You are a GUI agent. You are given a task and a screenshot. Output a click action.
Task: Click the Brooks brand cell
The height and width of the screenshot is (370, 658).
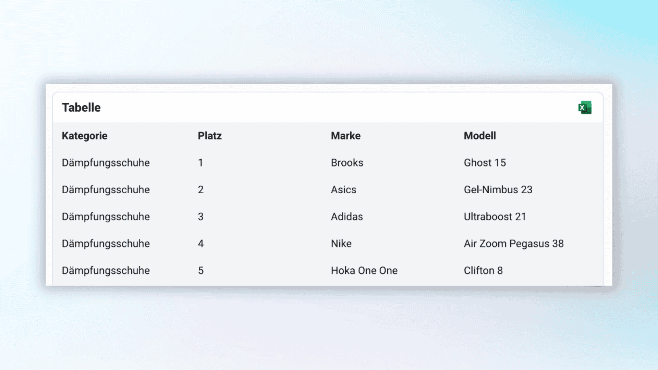(347, 163)
